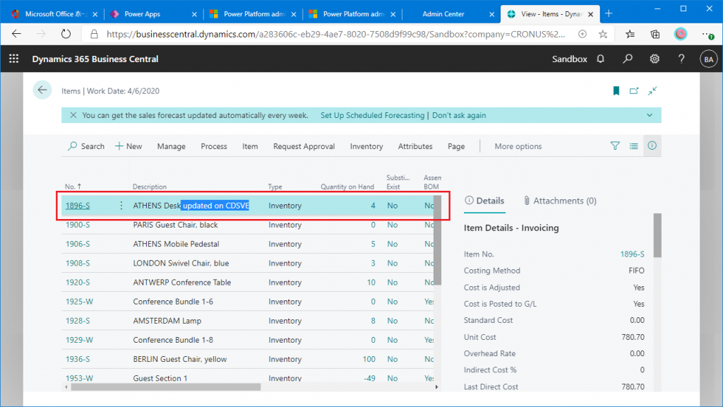Click the browser address bar URL
The image size is (723, 407).
[335, 34]
